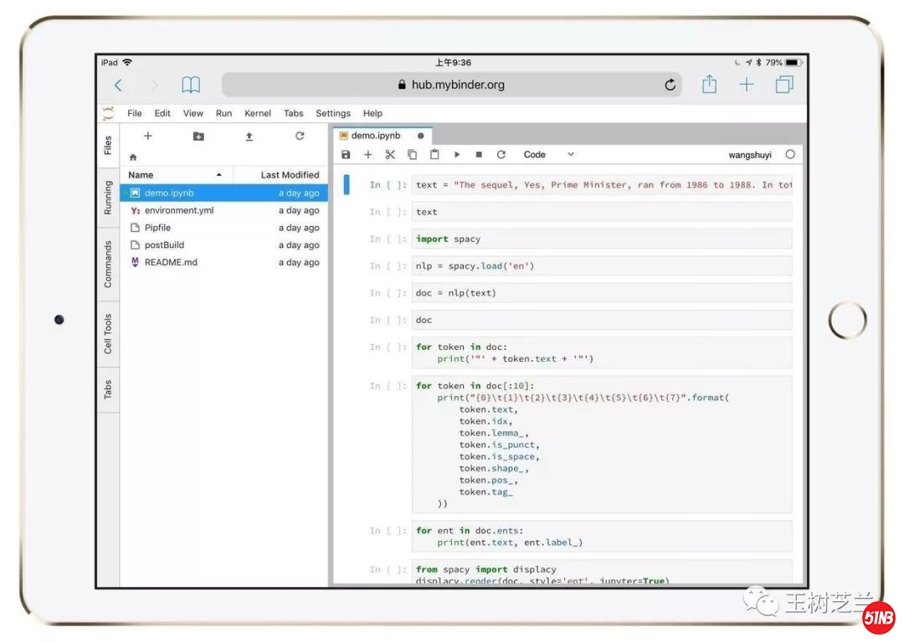Restart the kernel from notebook toolbar
Screen dimensions: 904x643
click(501, 155)
